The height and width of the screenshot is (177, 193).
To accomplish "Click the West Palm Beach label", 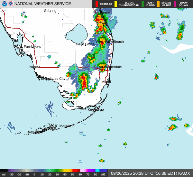I will pos(109,42).
